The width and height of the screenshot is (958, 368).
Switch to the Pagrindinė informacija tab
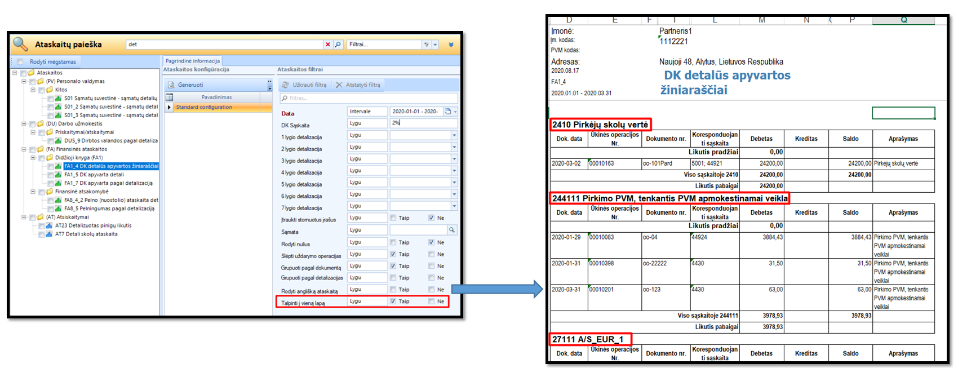193,61
